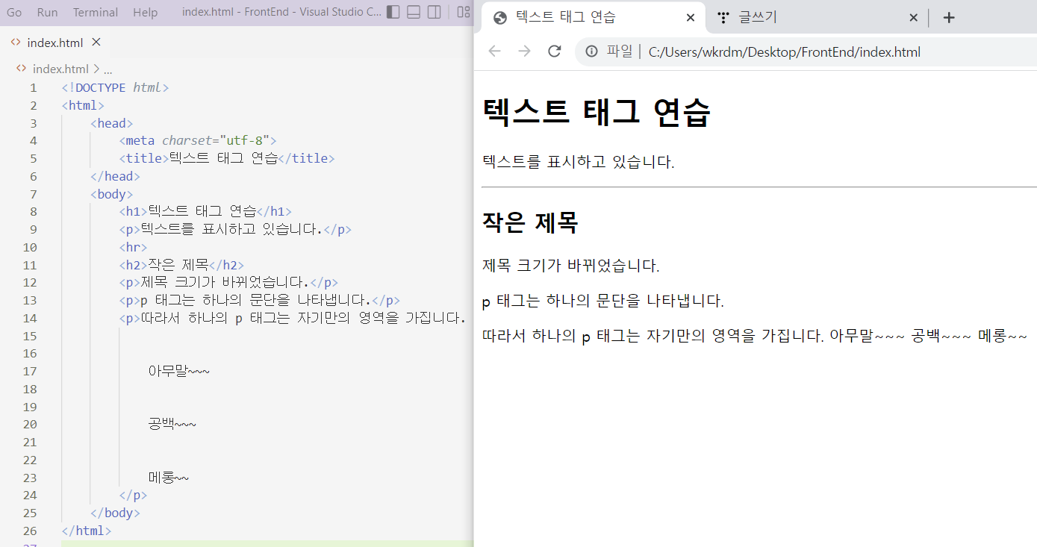Screen dimensions: 1037x547
Task: Click line number 26 in the editor gutter
Action: pos(30,531)
